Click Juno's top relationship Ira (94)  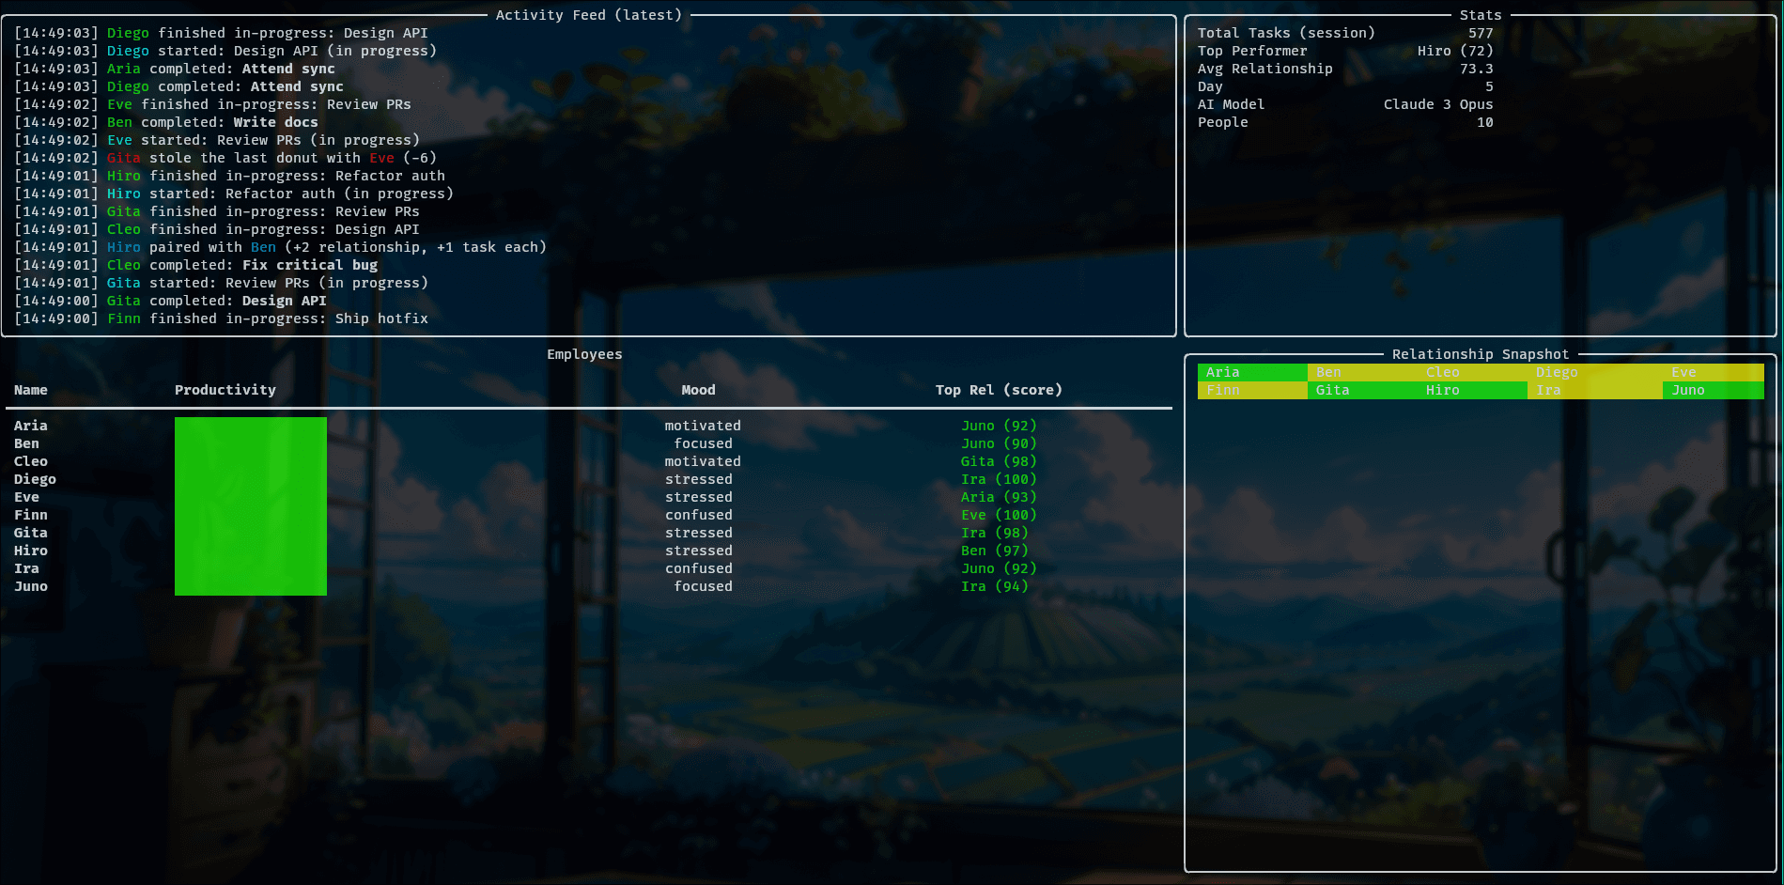coord(995,586)
